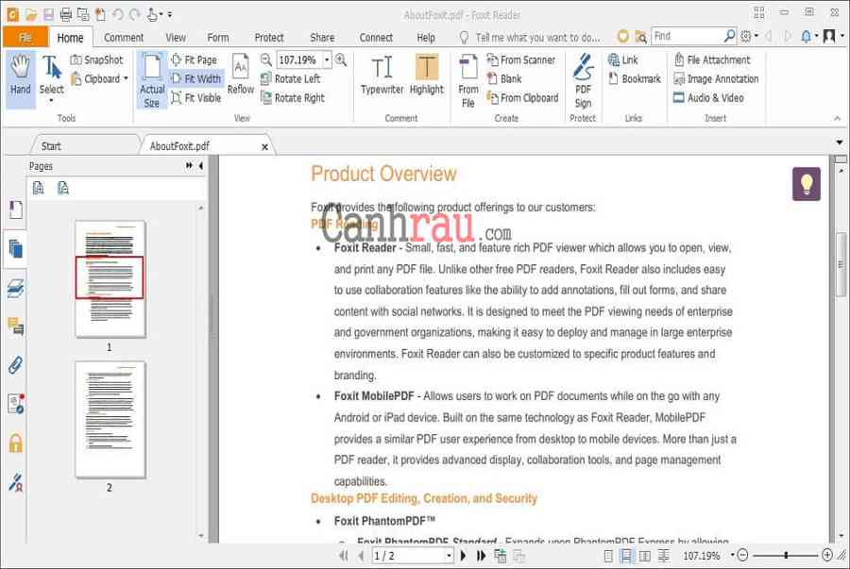
Task: Click the zoom out magnifier in the View group
Action: pyautogui.click(x=266, y=59)
